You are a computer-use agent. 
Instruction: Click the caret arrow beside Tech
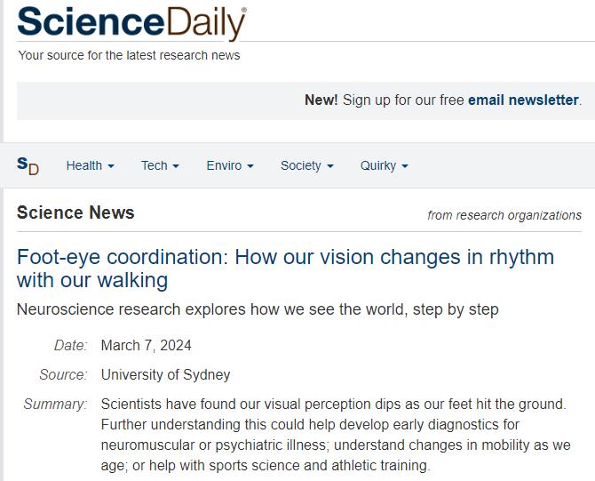click(x=176, y=166)
